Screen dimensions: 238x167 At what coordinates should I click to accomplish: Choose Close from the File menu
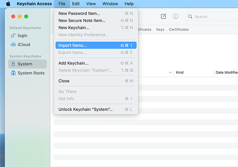(96, 81)
